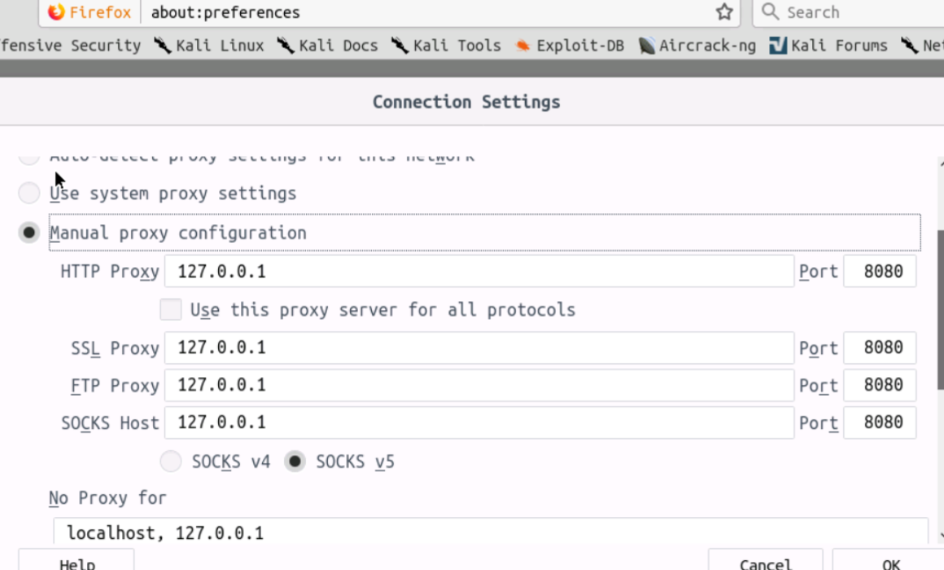Click the SSL Proxy port field

(879, 348)
